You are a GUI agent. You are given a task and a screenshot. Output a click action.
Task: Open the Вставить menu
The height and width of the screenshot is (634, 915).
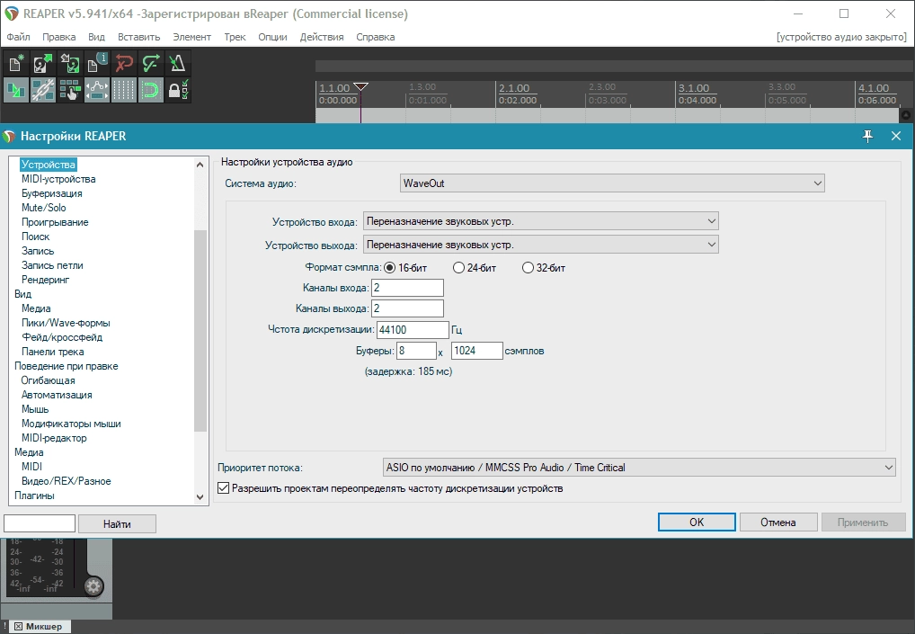(139, 37)
